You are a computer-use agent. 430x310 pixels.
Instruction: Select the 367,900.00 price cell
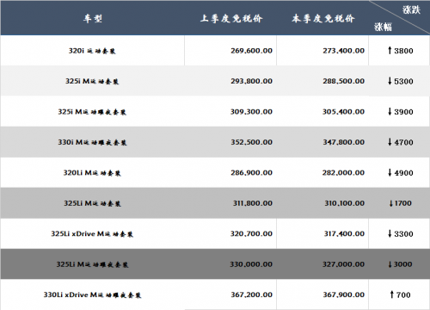343,294
